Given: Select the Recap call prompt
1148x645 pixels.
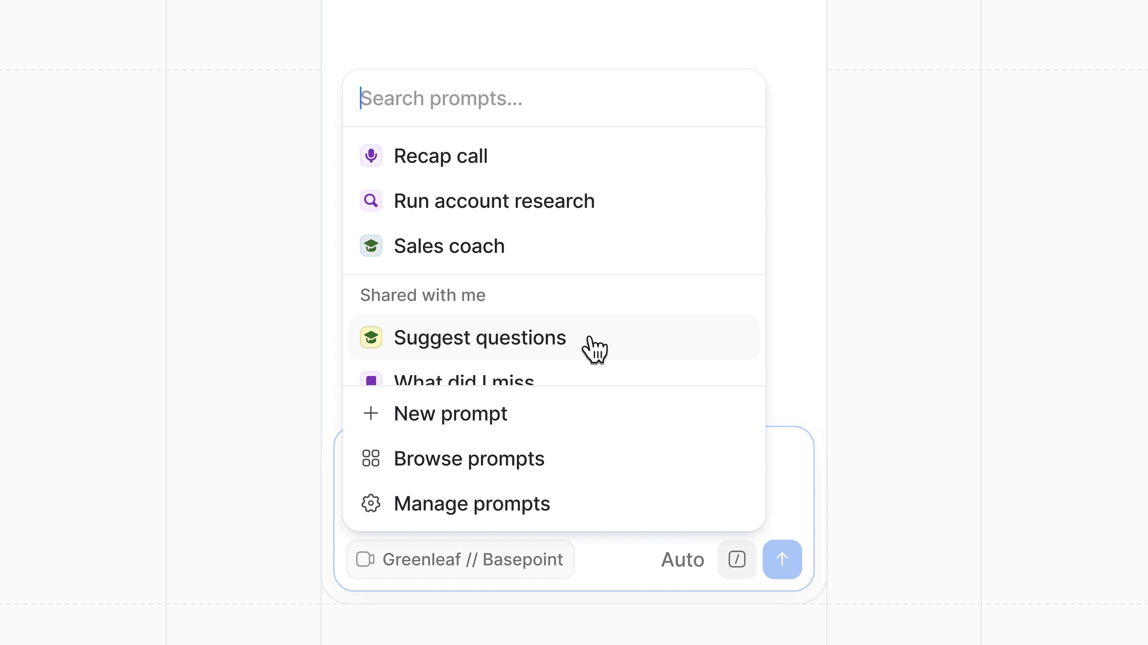Looking at the screenshot, I should [x=440, y=156].
